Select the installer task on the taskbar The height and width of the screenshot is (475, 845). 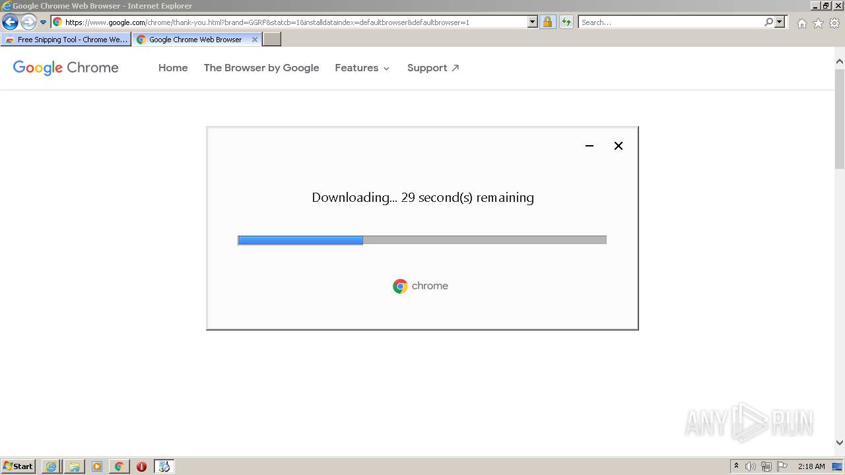point(164,466)
